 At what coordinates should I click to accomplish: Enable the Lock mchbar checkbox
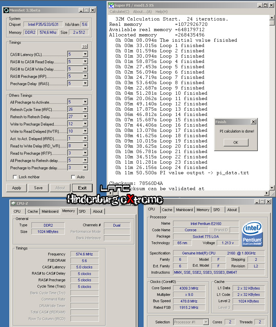(15, 177)
